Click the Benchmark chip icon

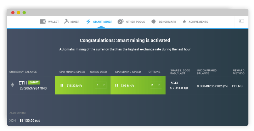[153, 21]
